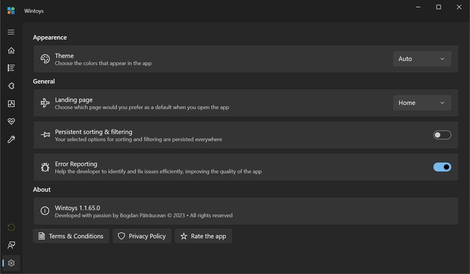The width and height of the screenshot is (470, 274).
Task: Open the heart-pulse Health page
Action: click(x=11, y=121)
